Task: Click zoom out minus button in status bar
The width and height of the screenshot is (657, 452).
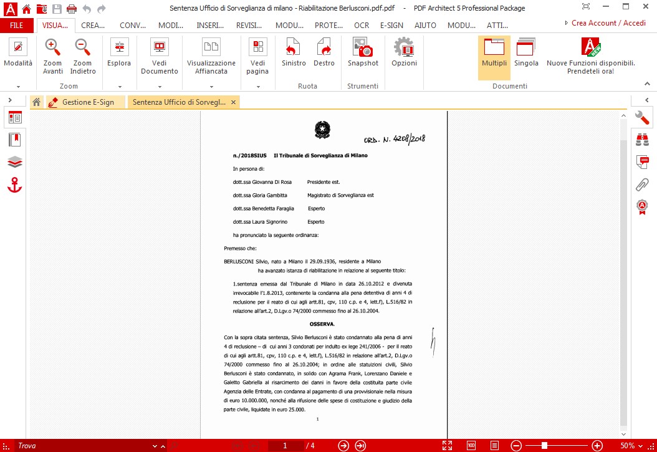Action: [516, 446]
